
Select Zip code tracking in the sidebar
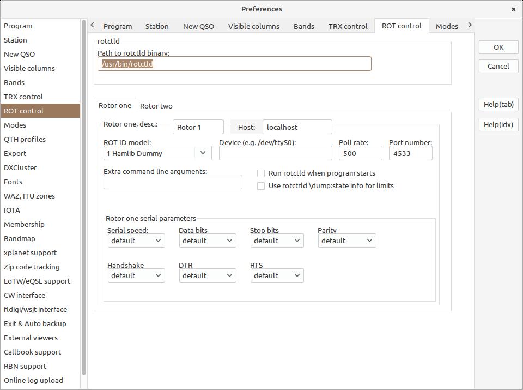(40, 267)
